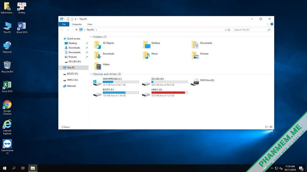Expand the ribbon with the chevron

(x=268, y=24)
